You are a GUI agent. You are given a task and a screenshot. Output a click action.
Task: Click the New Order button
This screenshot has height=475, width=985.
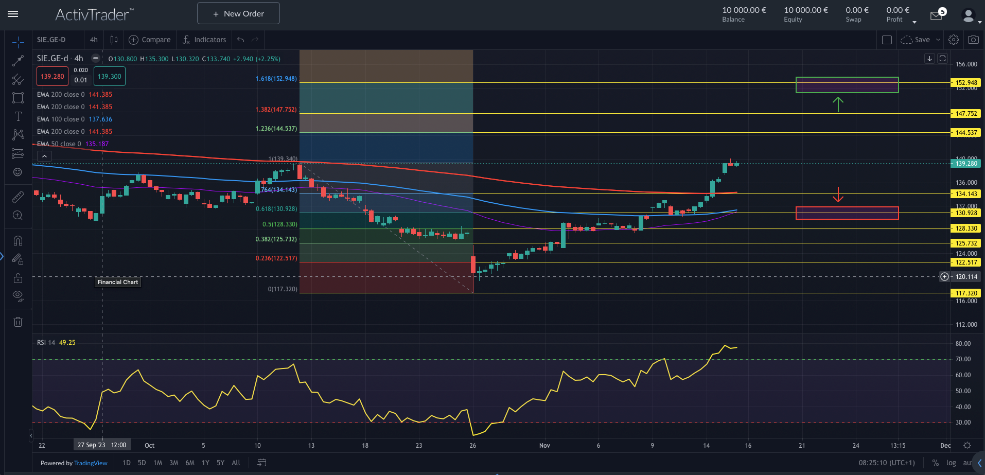pos(238,13)
